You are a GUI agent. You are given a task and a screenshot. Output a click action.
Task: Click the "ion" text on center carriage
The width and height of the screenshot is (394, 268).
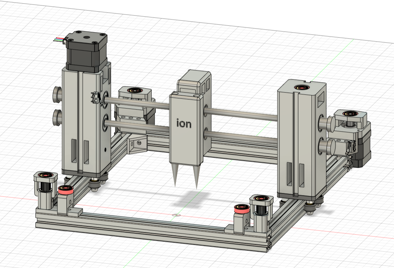coord(184,123)
